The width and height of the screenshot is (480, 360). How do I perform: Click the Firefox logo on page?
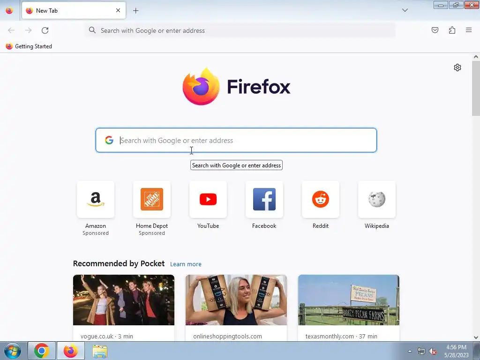pos(236,87)
